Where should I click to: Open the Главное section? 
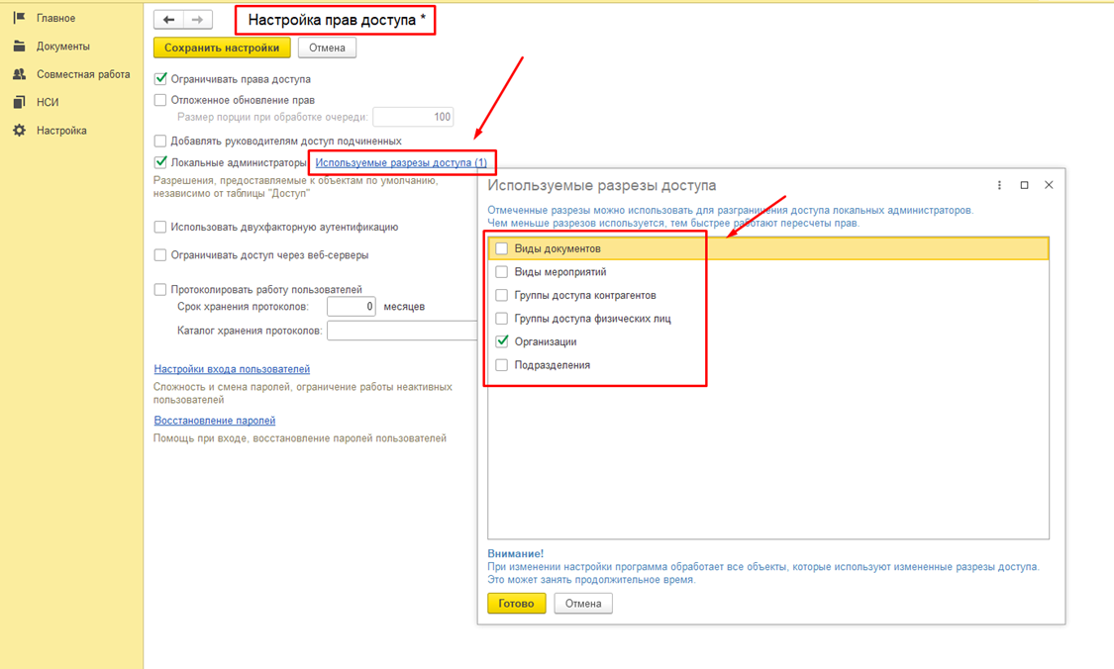pos(56,18)
